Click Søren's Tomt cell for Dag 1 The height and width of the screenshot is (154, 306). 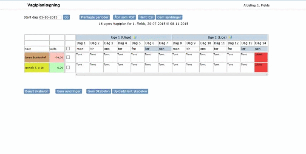point(82,57)
